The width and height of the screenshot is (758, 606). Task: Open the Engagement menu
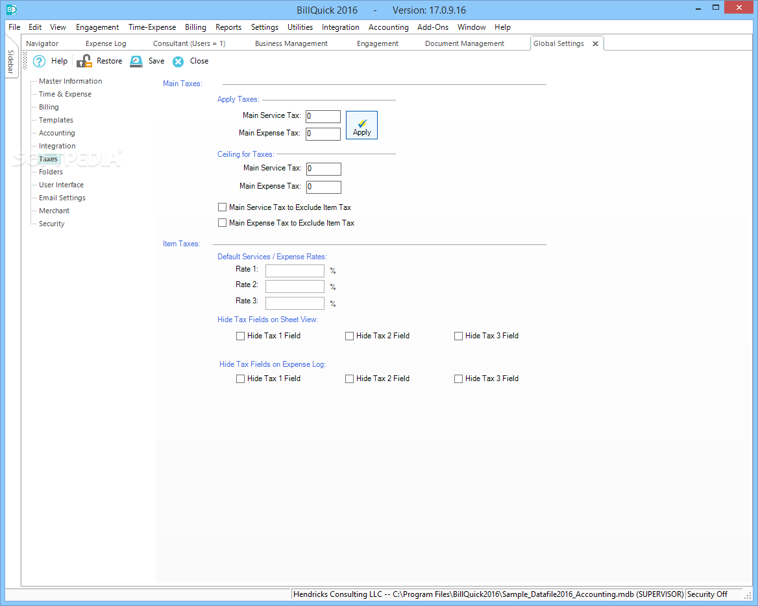[97, 27]
